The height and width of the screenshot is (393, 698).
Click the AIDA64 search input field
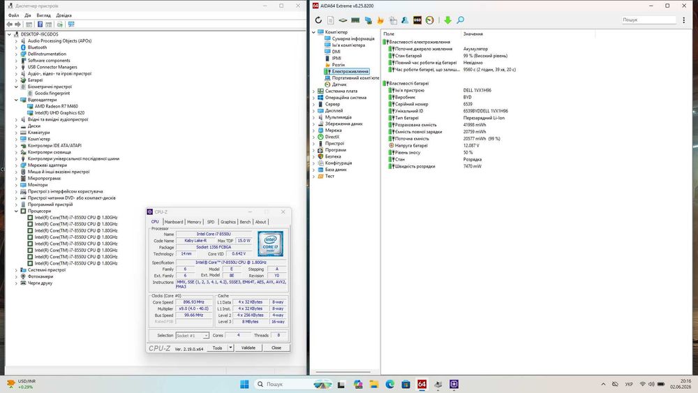pyautogui.click(x=648, y=20)
